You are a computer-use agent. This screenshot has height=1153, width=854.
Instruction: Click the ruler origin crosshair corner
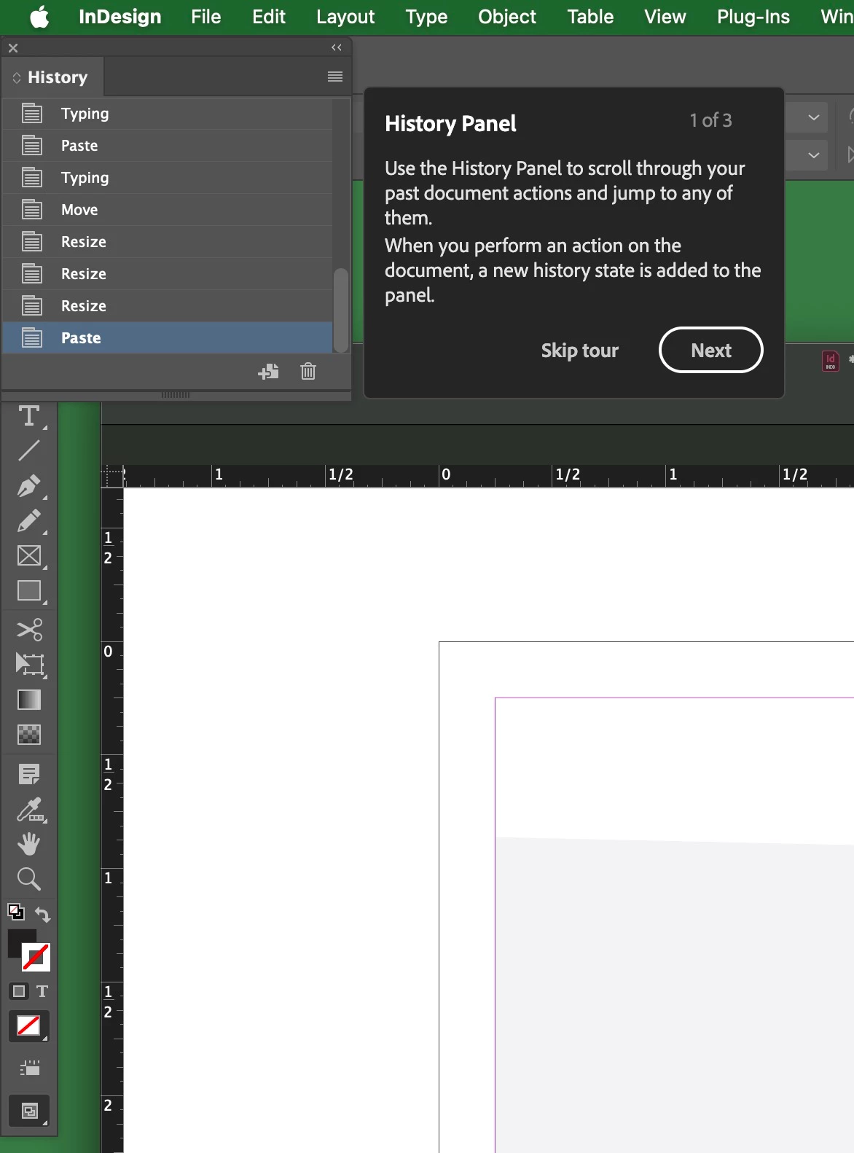[112, 476]
